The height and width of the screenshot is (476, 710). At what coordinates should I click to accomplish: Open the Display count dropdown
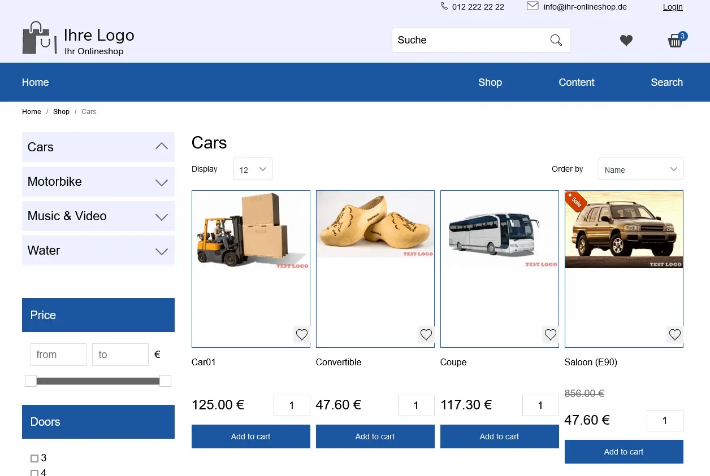[252, 169]
